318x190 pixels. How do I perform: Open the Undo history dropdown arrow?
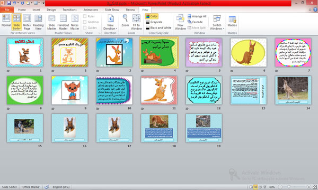coord(18,3)
